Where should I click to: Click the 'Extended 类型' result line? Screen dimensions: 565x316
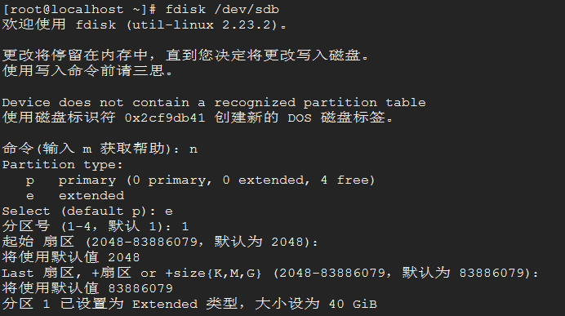coord(189,304)
